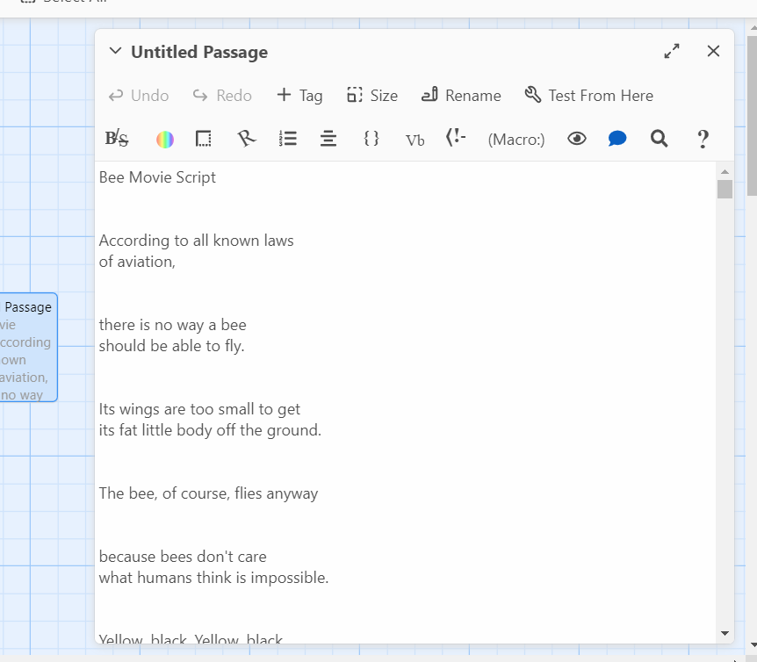This screenshot has height=662, width=757.
Task: Open the rainbow text colour picker
Action: click(165, 140)
